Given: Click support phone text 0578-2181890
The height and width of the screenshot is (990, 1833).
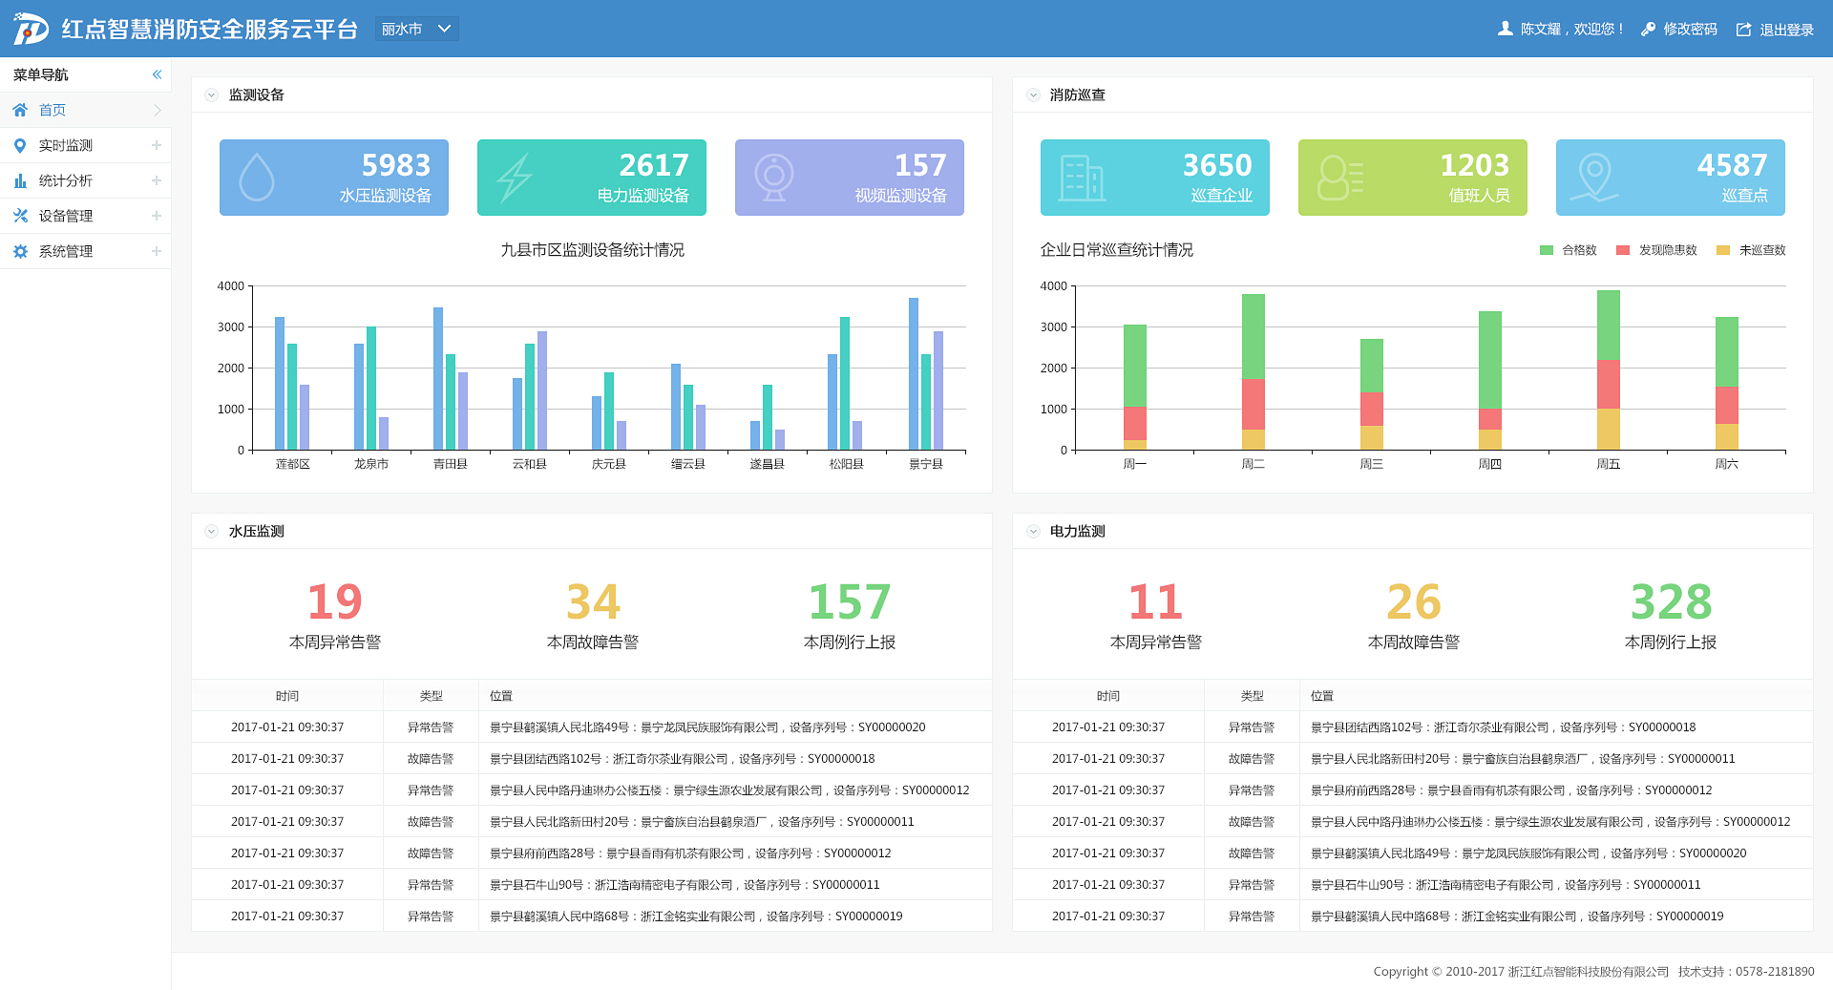Looking at the screenshot, I should coord(1775,972).
